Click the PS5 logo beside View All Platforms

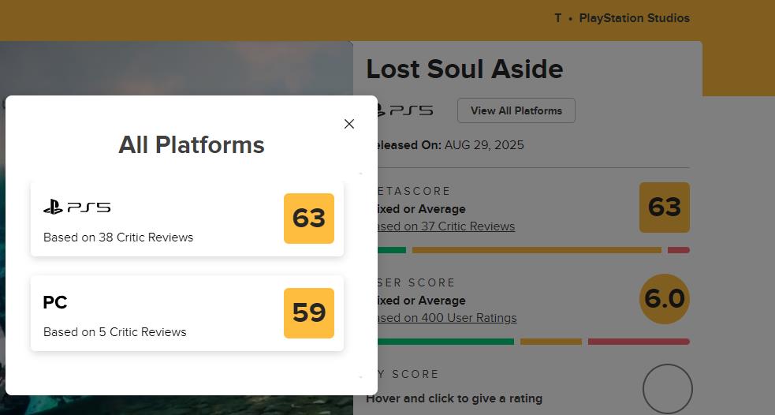[404, 110]
